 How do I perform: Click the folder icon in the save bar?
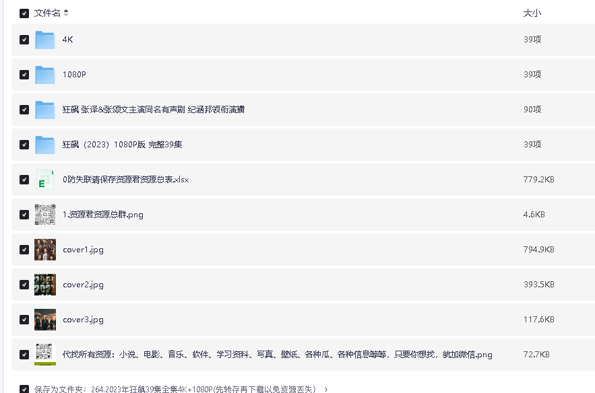point(25,388)
